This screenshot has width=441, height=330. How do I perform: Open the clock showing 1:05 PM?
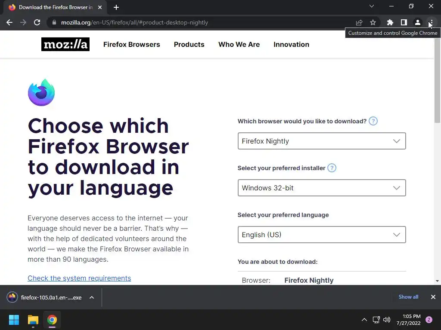(409, 320)
